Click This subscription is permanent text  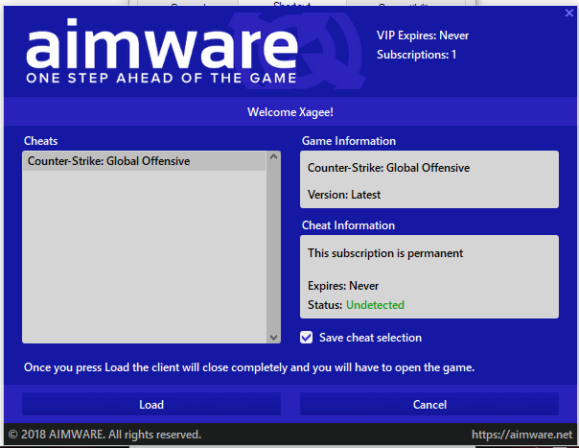click(385, 253)
